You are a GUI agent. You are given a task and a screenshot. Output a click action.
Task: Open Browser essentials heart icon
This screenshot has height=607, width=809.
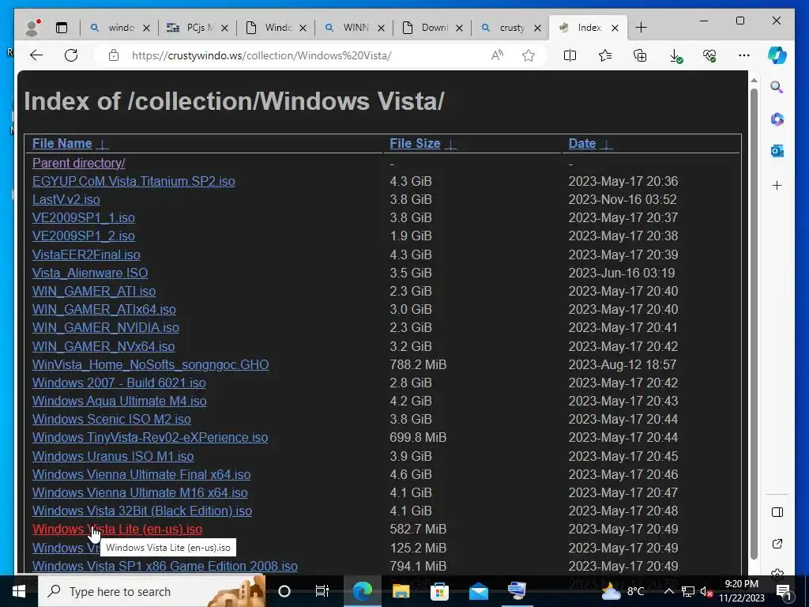pos(709,55)
